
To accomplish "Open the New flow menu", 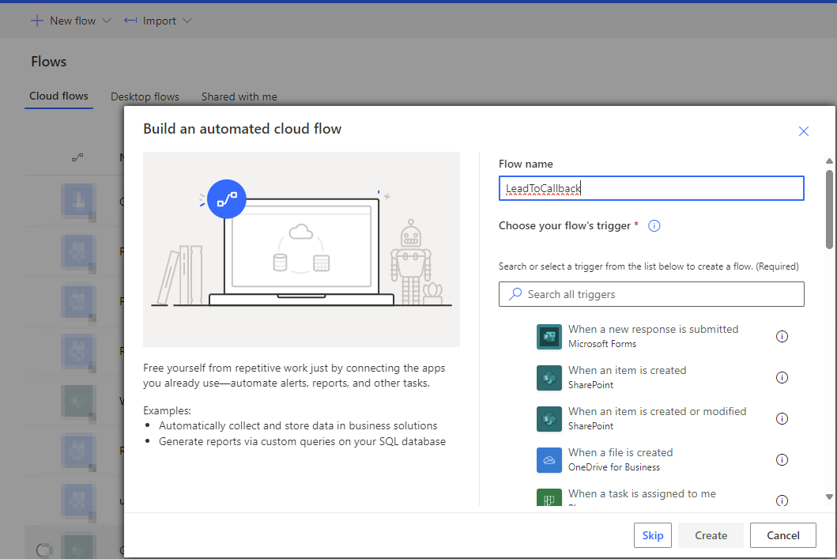I will point(70,21).
